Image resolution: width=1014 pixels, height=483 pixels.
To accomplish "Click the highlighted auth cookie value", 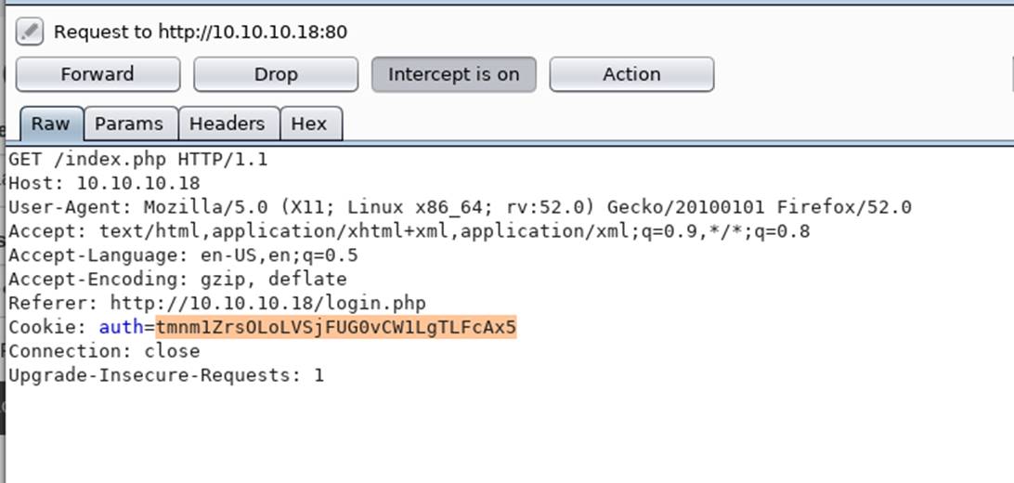I will 336,327.
